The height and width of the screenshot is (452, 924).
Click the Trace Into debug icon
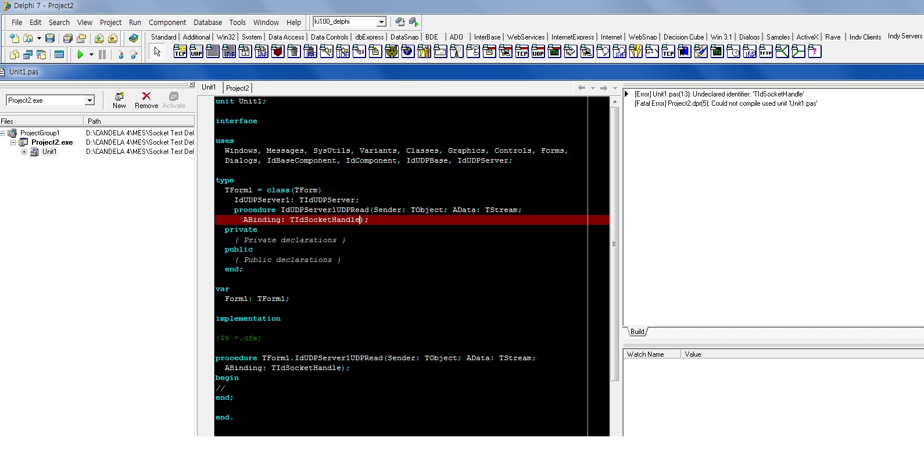coord(120,55)
